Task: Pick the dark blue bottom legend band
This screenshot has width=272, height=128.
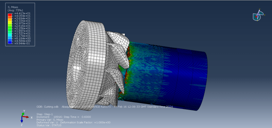Action: click(10, 42)
